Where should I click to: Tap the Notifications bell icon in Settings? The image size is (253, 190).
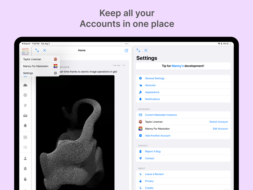pos(140,99)
